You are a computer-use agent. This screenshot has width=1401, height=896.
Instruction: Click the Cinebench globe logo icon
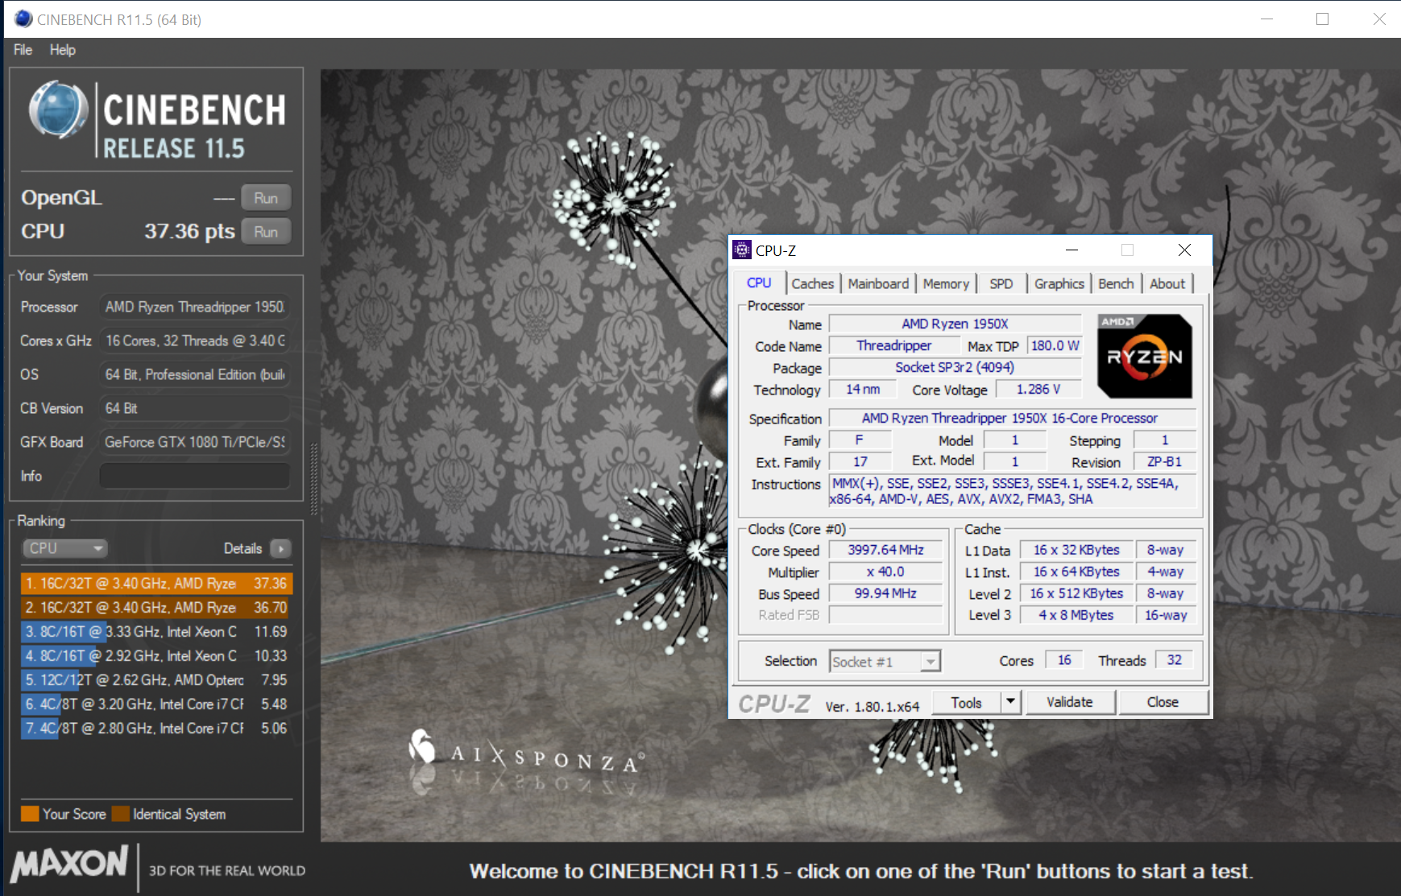click(58, 109)
